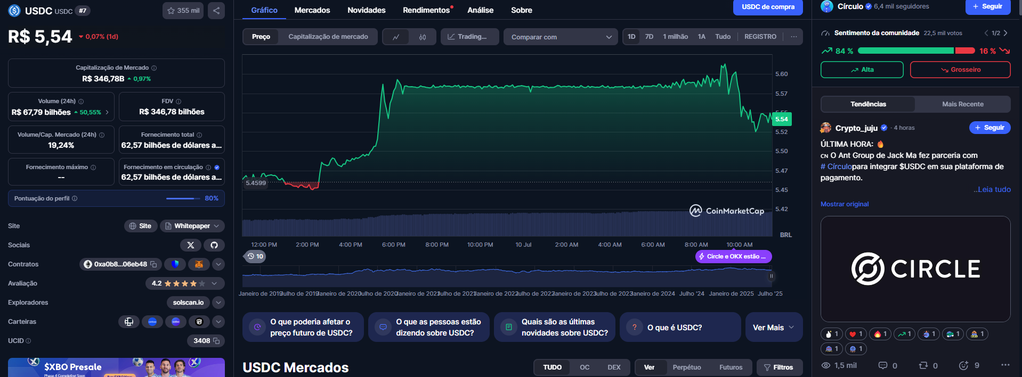Select the line chart style
The image size is (1022, 377).
(396, 37)
